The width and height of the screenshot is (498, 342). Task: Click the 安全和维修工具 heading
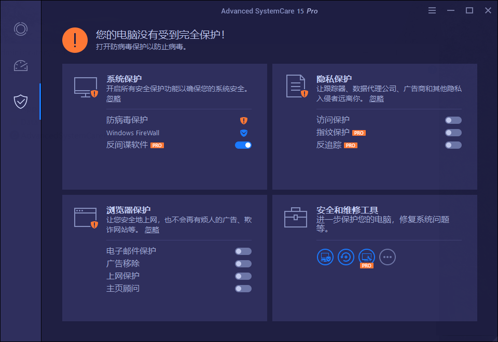347,210
